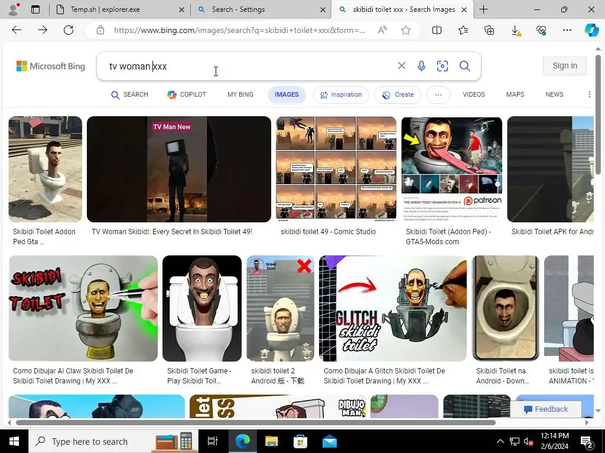Viewport: 605px width, 453px height.
Task: Select the IMAGES tab
Action: pyautogui.click(x=287, y=95)
